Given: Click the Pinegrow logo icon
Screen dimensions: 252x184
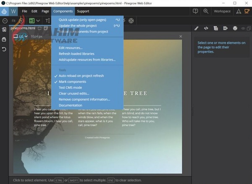Looking at the screenshot, I should 4,11.
